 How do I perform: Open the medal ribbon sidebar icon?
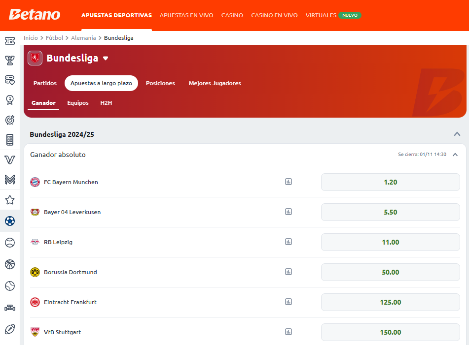[10, 100]
